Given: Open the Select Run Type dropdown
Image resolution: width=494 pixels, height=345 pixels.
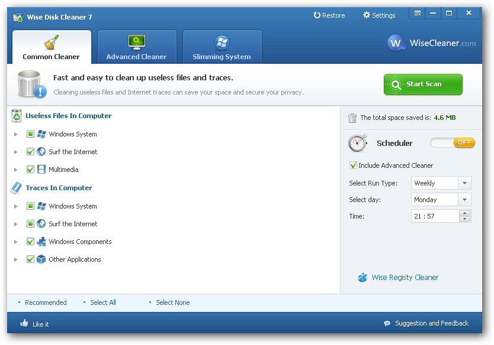Looking at the screenshot, I should click(x=464, y=183).
